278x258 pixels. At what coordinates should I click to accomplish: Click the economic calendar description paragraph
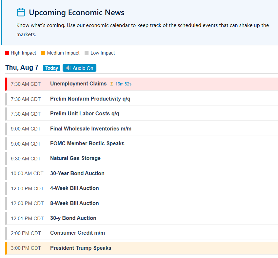(x=143, y=30)
